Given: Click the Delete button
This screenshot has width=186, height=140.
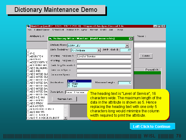Looking at the screenshot, I should 145,56.
